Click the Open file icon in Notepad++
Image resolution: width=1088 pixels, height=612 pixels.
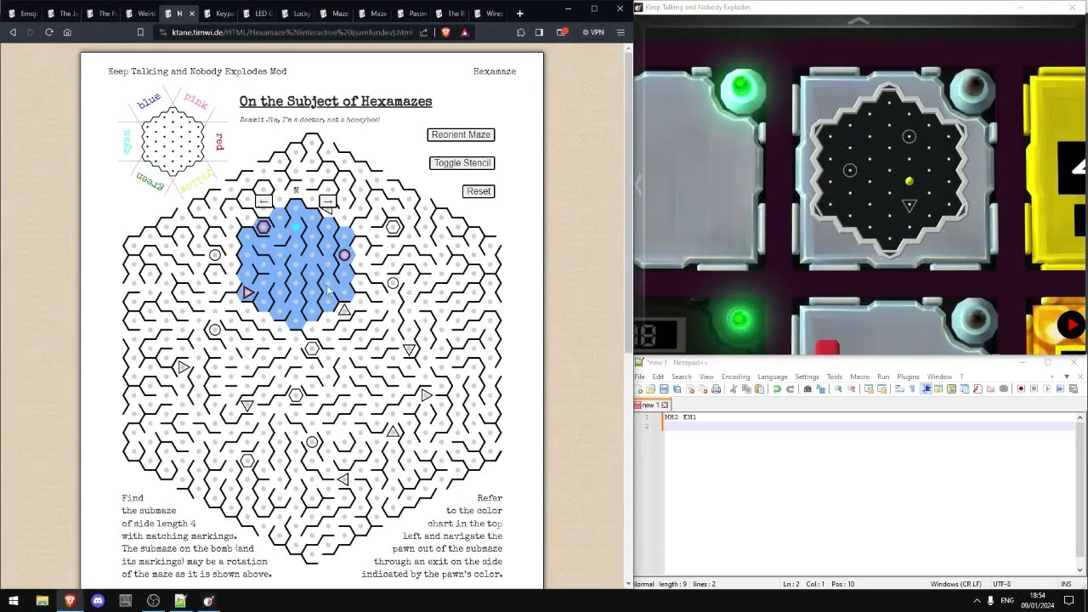651,389
